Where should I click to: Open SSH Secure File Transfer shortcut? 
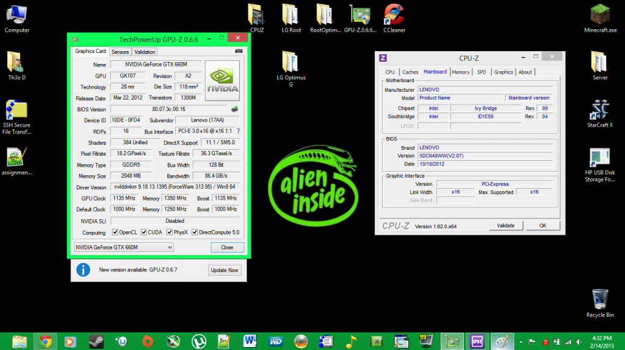pyautogui.click(x=16, y=117)
